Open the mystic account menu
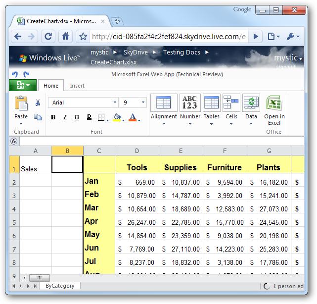The image size is (317, 304). (x=288, y=58)
